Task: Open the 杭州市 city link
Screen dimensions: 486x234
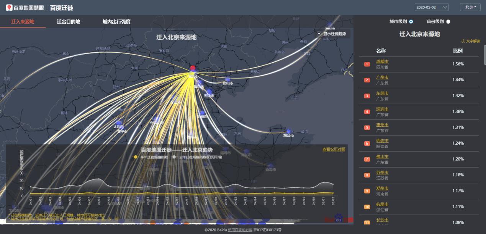Action: tap(382, 204)
